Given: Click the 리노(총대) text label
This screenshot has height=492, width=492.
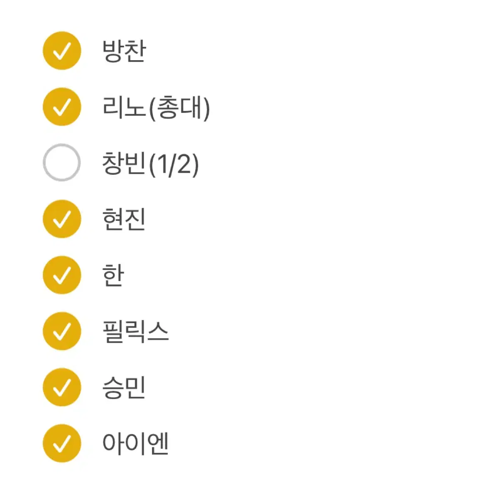Looking at the screenshot, I should [156, 108].
